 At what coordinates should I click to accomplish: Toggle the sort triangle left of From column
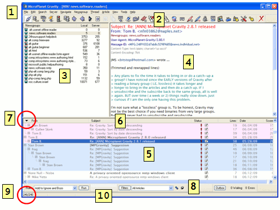26,120
